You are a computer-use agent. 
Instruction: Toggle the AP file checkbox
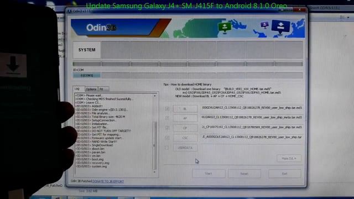[167, 118]
